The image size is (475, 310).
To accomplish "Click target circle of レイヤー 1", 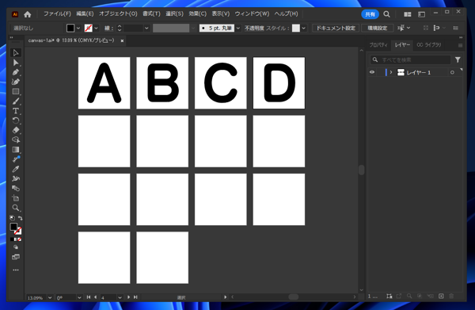I will point(452,72).
